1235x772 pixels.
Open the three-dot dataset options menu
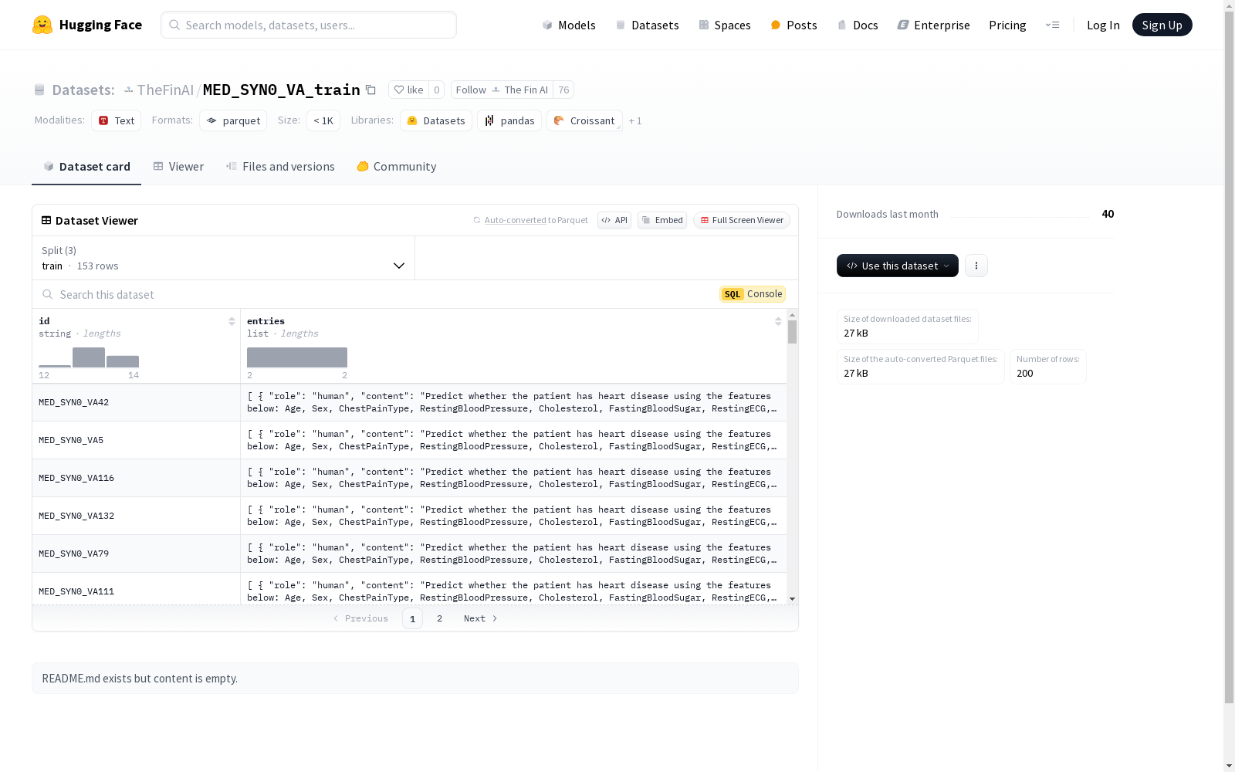[976, 266]
